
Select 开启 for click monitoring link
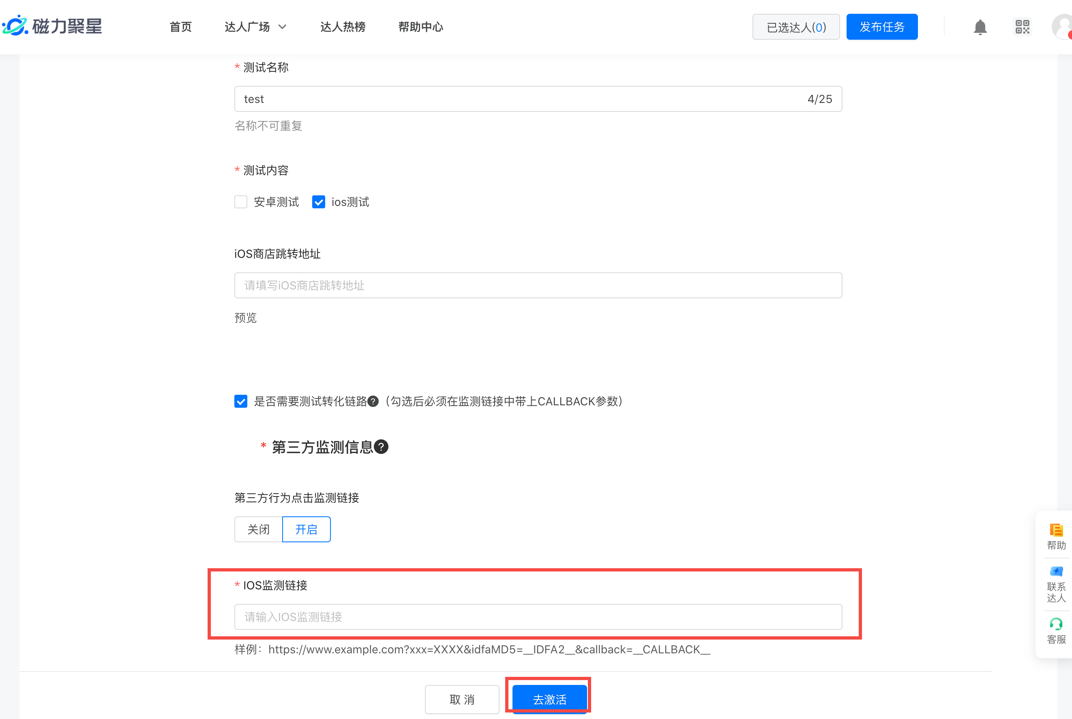[x=307, y=529]
